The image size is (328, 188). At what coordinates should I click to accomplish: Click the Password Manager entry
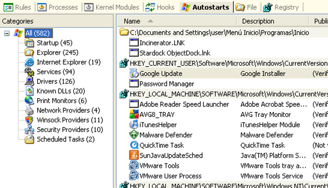point(167,84)
